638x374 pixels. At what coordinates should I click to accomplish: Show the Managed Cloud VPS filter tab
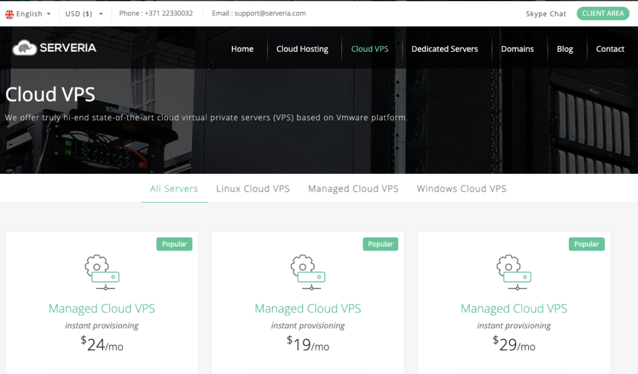click(353, 189)
